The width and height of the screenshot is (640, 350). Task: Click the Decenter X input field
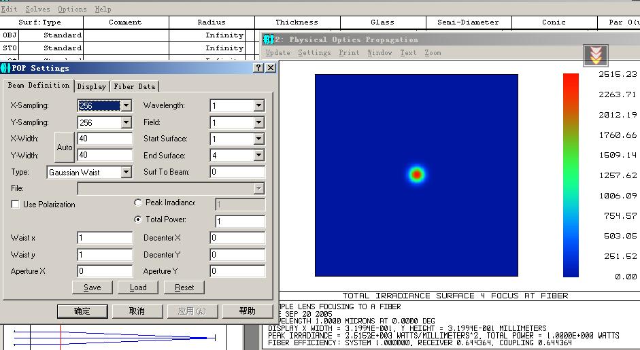click(237, 238)
